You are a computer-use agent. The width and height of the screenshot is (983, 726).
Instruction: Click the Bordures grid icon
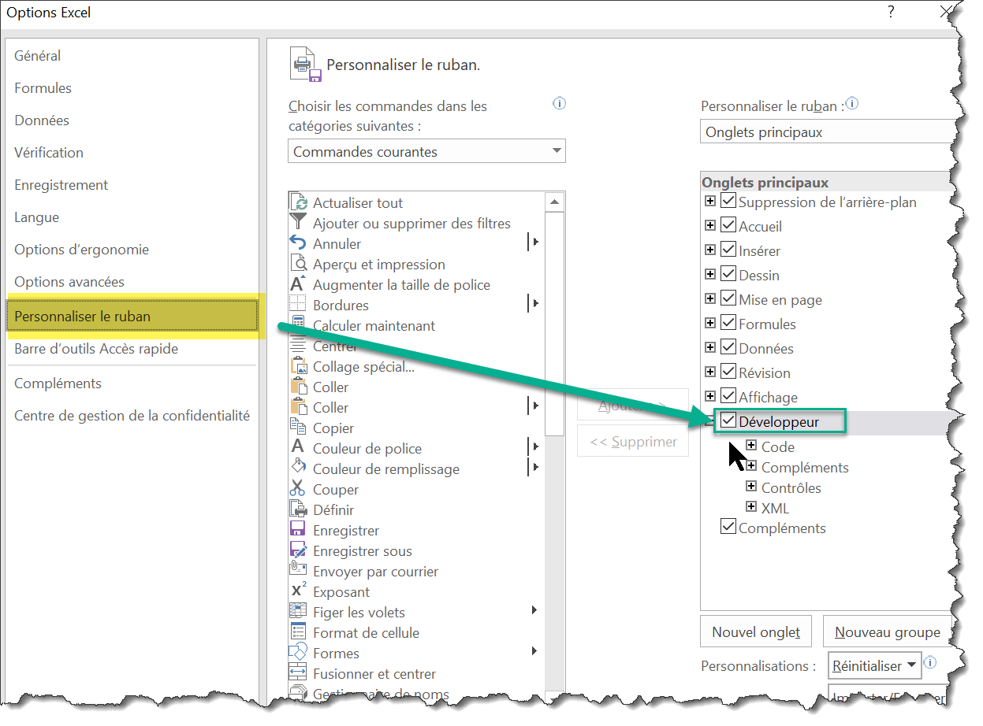(298, 305)
